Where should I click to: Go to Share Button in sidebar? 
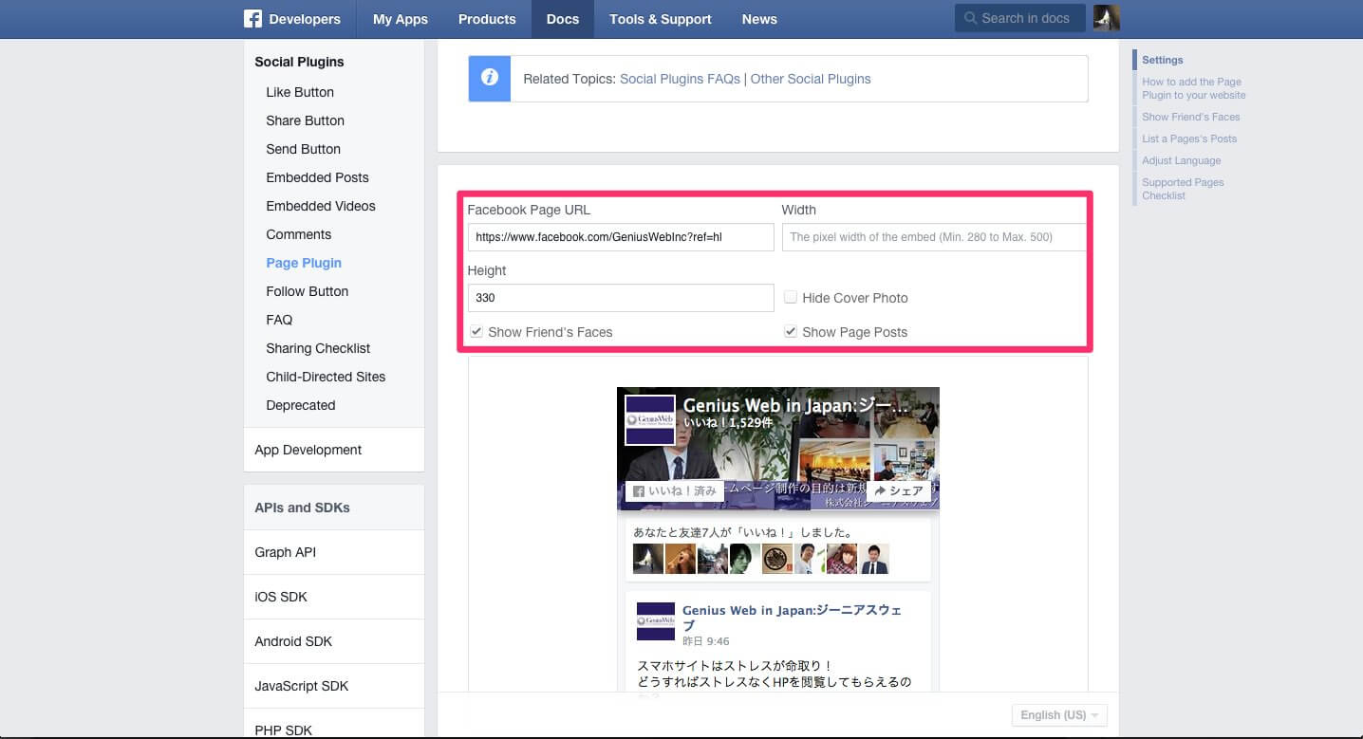tap(305, 120)
